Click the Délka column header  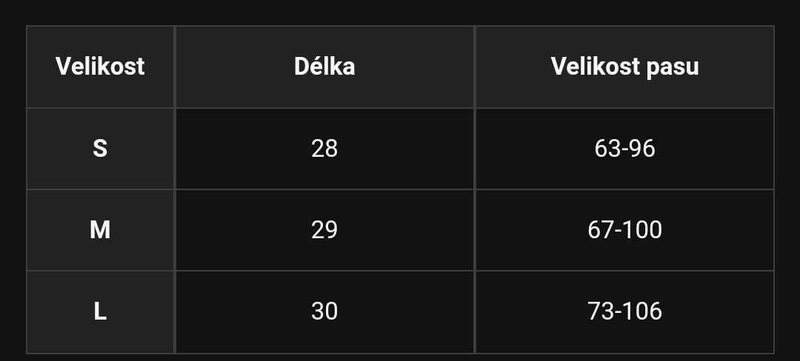(x=324, y=67)
